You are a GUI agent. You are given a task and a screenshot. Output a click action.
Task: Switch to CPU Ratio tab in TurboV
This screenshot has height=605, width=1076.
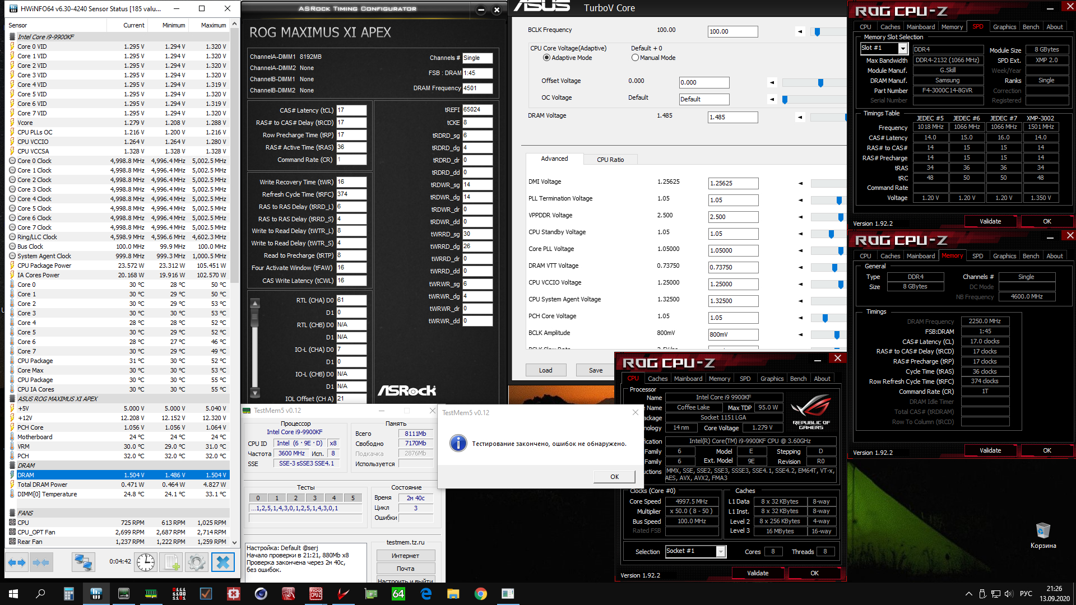[610, 160]
